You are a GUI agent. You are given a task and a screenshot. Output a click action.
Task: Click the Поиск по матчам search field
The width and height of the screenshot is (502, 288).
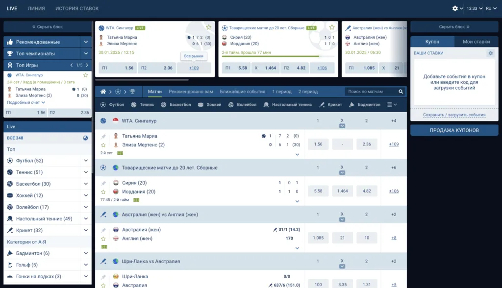coord(371,92)
